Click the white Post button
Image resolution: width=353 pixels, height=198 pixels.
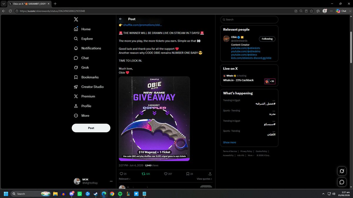pyautogui.click(x=91, y=128)
